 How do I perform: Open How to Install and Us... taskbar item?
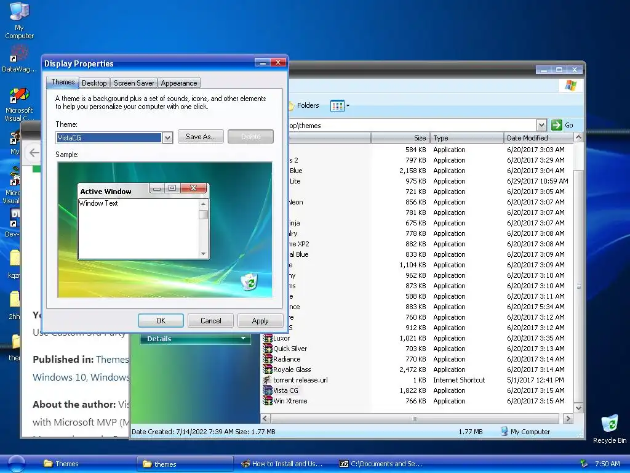click(x=282, y=464)
